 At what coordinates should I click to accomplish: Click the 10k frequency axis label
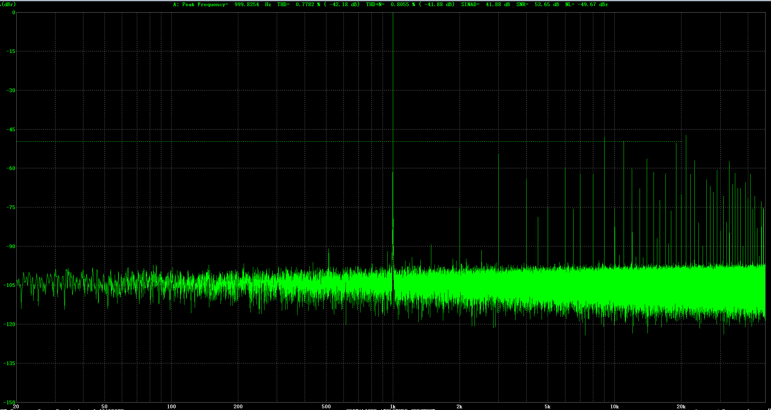[x=614, y=407]
